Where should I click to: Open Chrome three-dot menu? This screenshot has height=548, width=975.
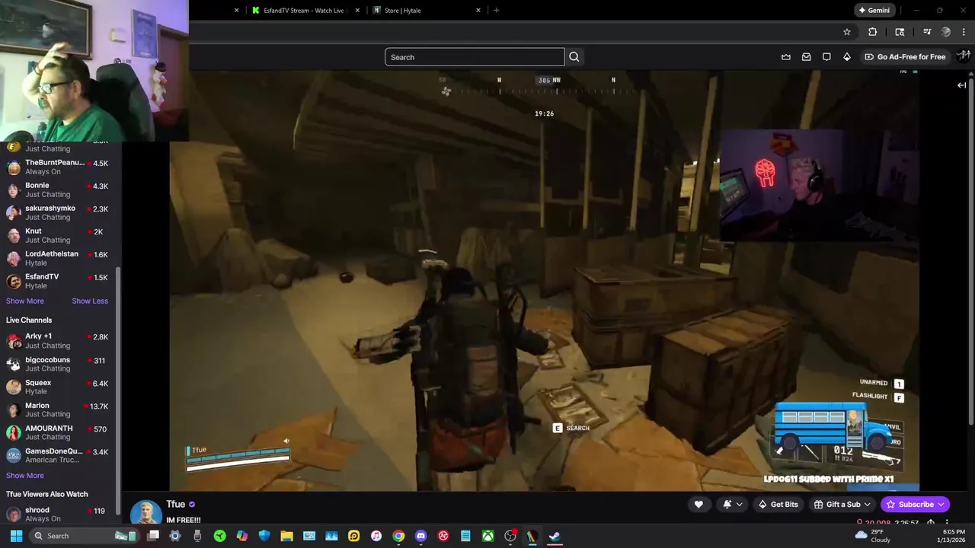(x=964, y=32)
